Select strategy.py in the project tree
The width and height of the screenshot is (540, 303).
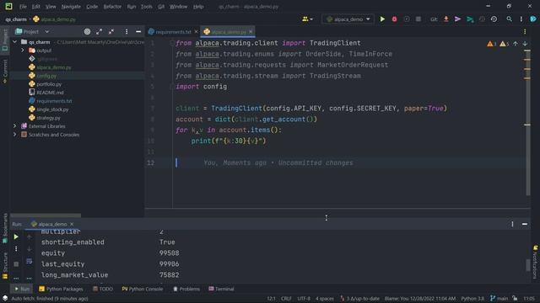click(x=48, y=118)
